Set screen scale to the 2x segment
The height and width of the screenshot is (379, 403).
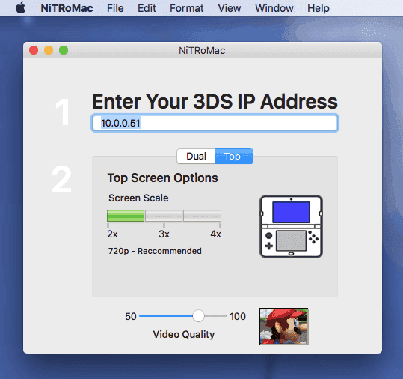pos(126,216)
